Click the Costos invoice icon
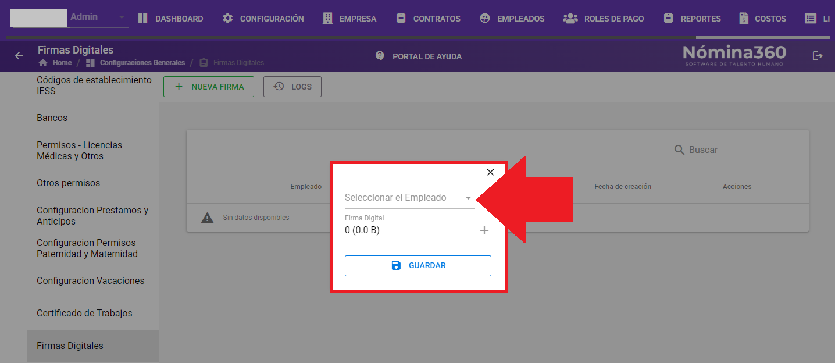The height and width of the screenshot is (363, 835). (x=744, y=19)
